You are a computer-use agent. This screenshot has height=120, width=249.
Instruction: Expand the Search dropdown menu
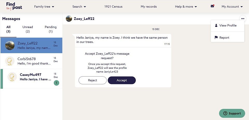tap(79, 6)
